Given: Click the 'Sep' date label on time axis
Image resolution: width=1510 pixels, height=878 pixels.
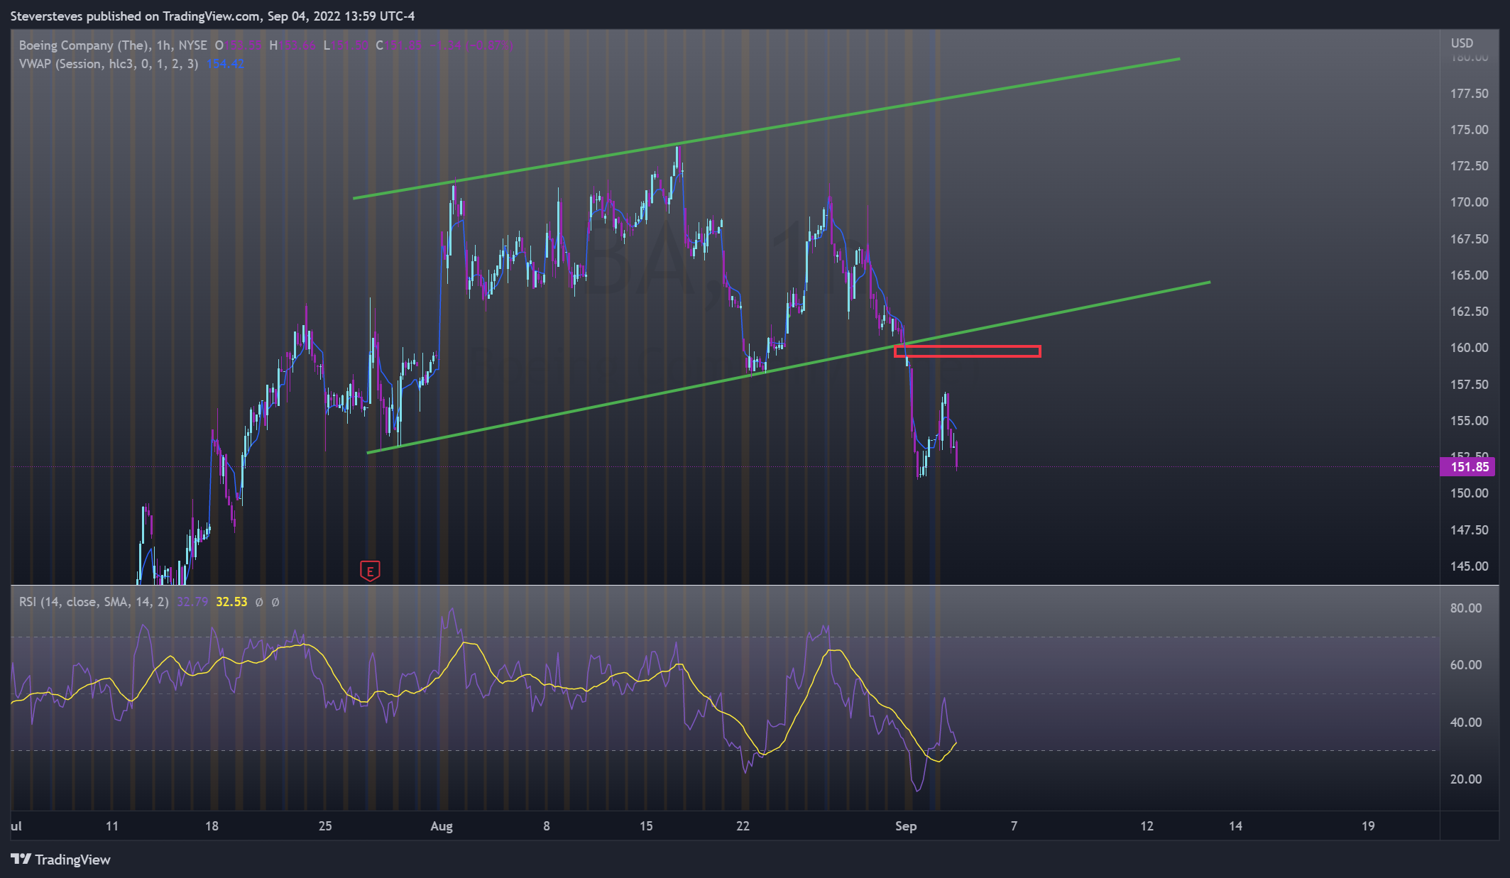Looking at the screenshot, I should coord(906,826).
